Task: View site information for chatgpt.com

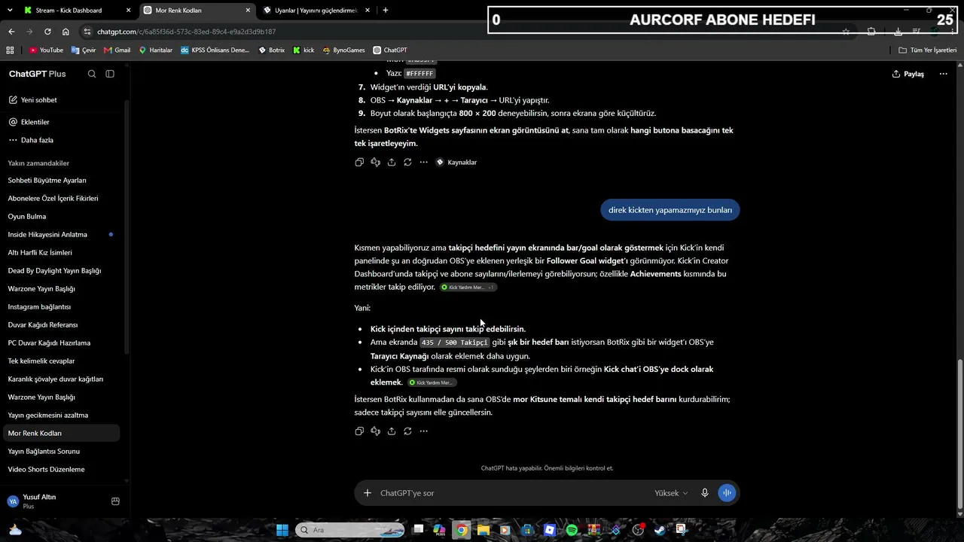Action: click(x=88, y=32)
